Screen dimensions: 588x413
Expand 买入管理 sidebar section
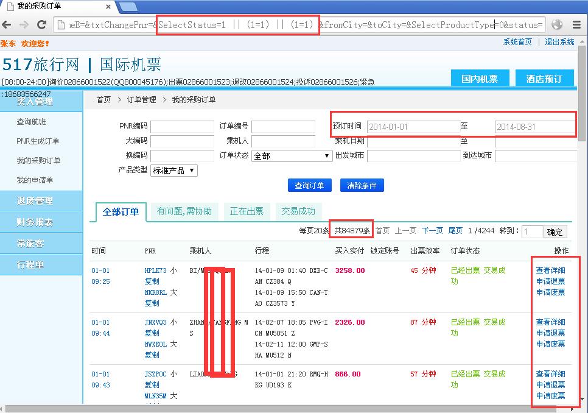(x=41, y=102)
